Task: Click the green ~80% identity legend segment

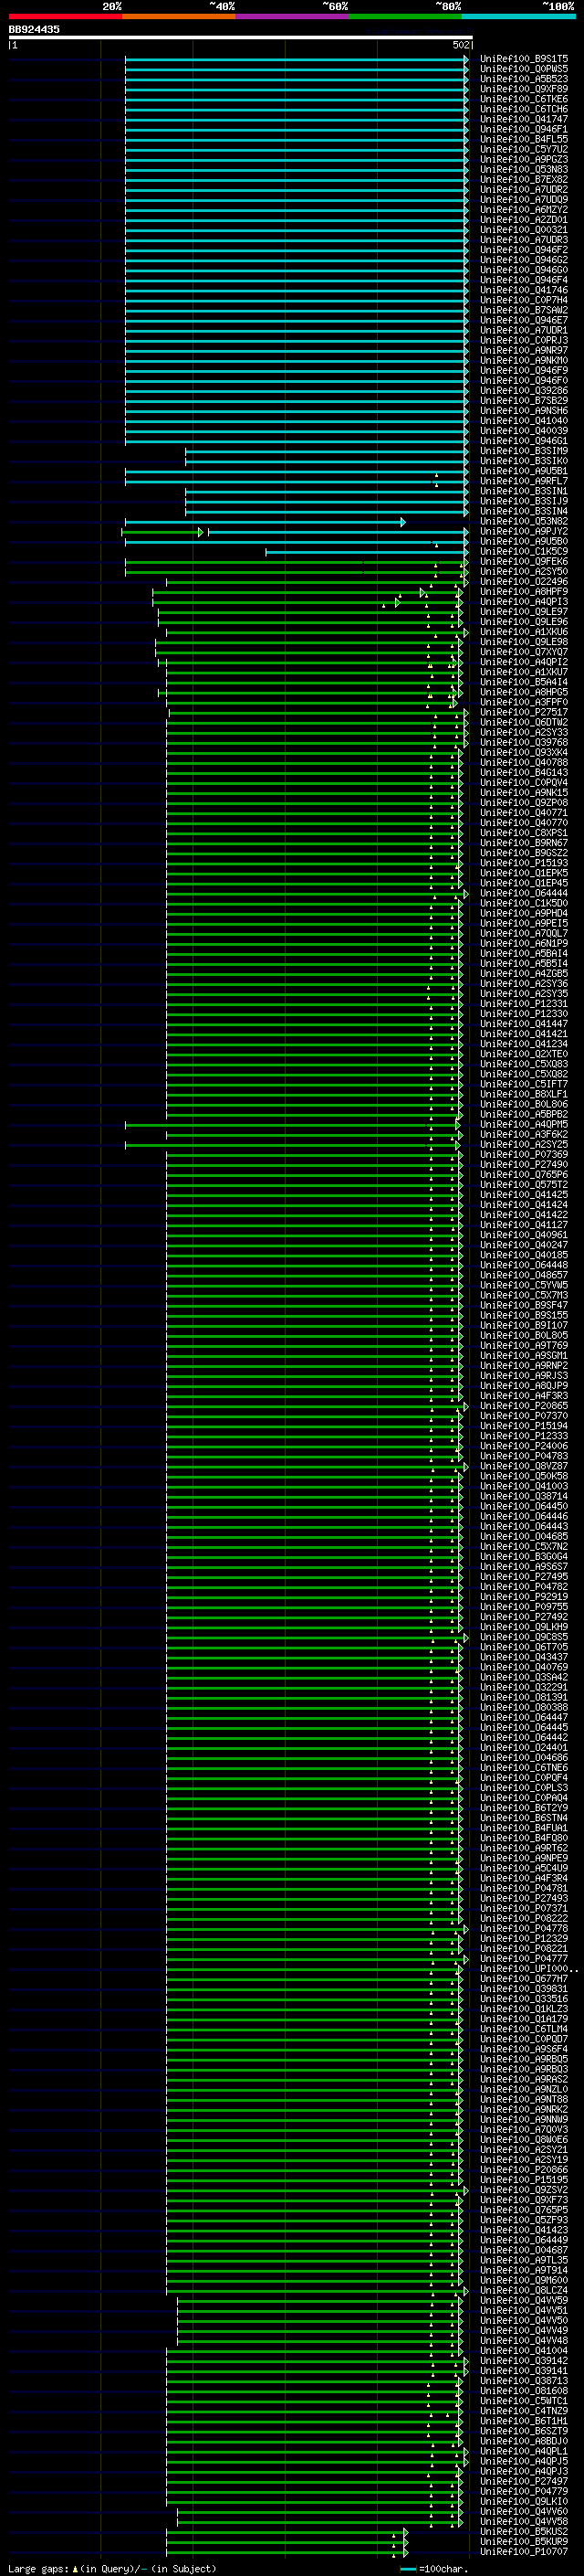Action: tap(405, 16)
